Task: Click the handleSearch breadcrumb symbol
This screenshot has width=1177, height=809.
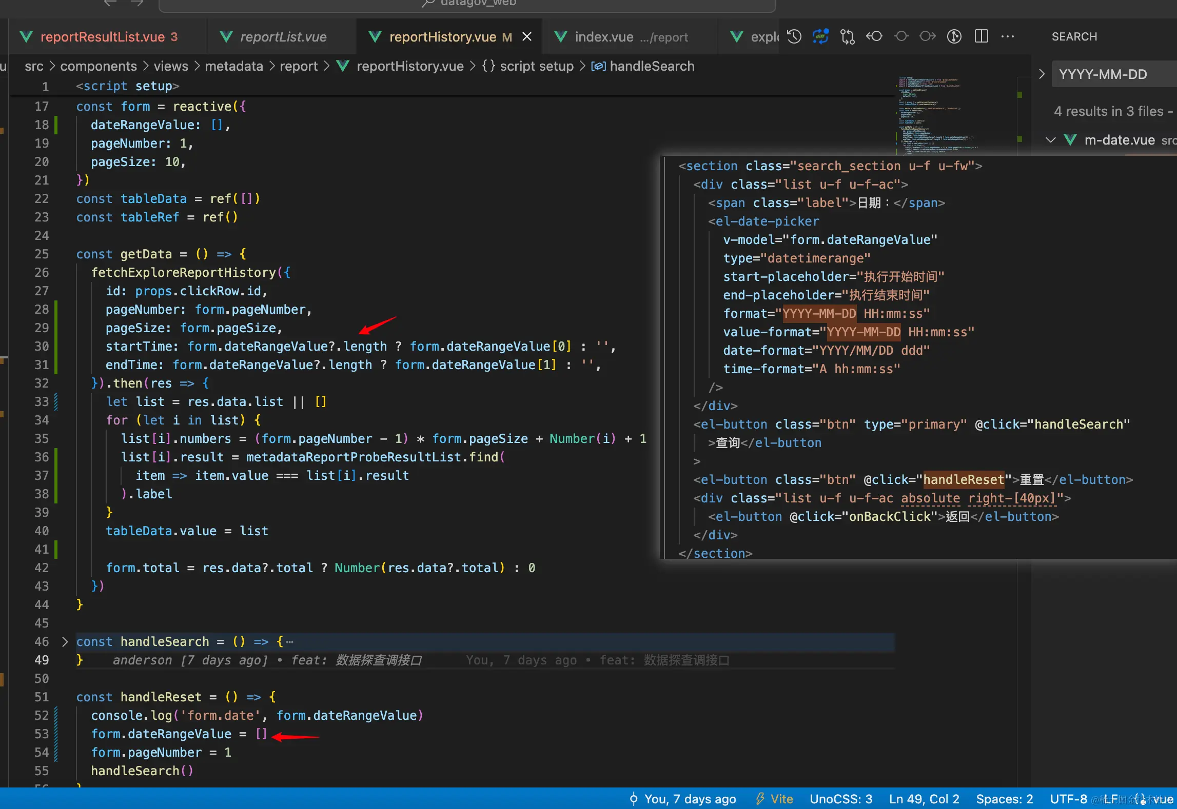Action: pyautogui.click(x=651, y=66)
